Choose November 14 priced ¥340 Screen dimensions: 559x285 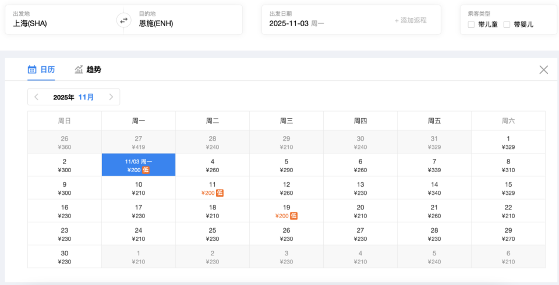[x=434, y=188]
